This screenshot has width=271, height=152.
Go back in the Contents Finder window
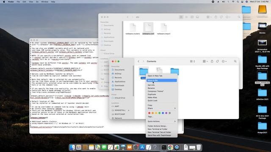click(x=138, y=61)
